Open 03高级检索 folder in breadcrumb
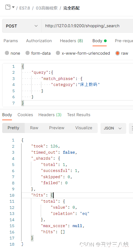Image resolution: width=133 pixels, height=250 pixels. (x=47, y=8)
